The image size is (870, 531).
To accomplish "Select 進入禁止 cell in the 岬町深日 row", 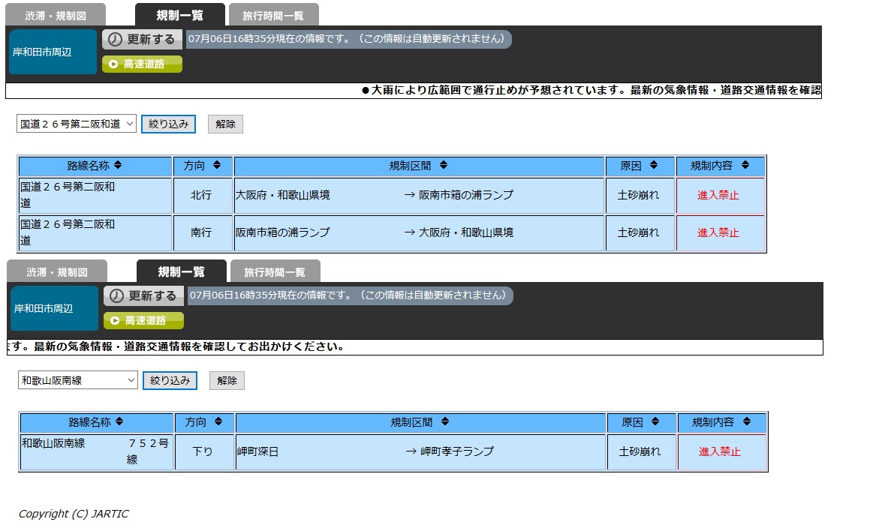I will (721, 451).
